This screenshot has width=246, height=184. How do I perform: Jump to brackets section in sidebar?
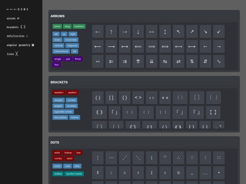pos(16,27)
